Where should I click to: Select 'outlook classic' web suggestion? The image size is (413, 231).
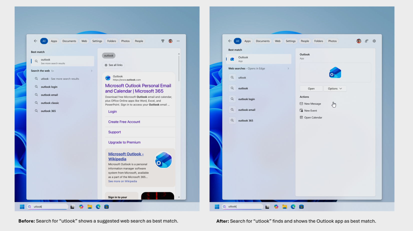point(50,103)
